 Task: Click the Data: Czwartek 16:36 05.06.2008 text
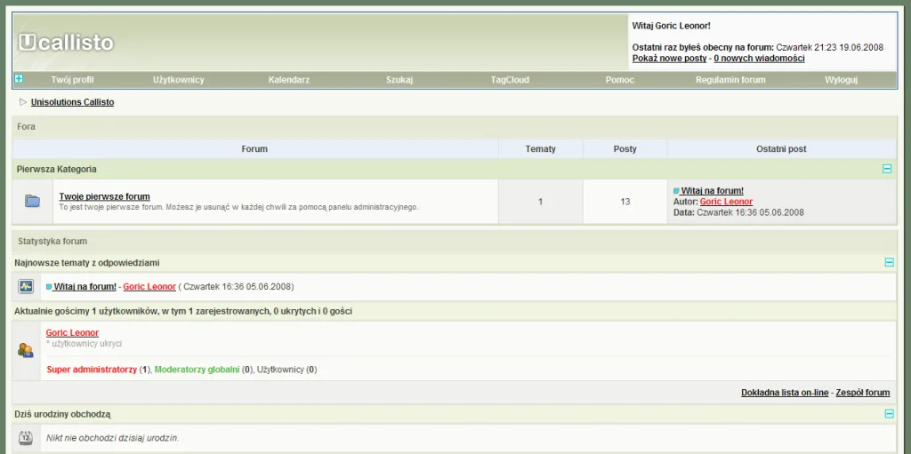[738, 212]
